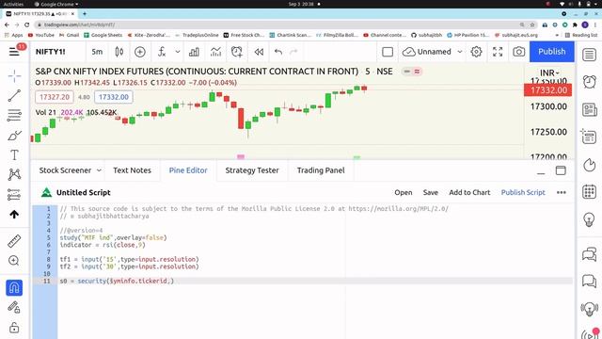Start bar replay mode
602x339 pixels.
tap(259, 52)
